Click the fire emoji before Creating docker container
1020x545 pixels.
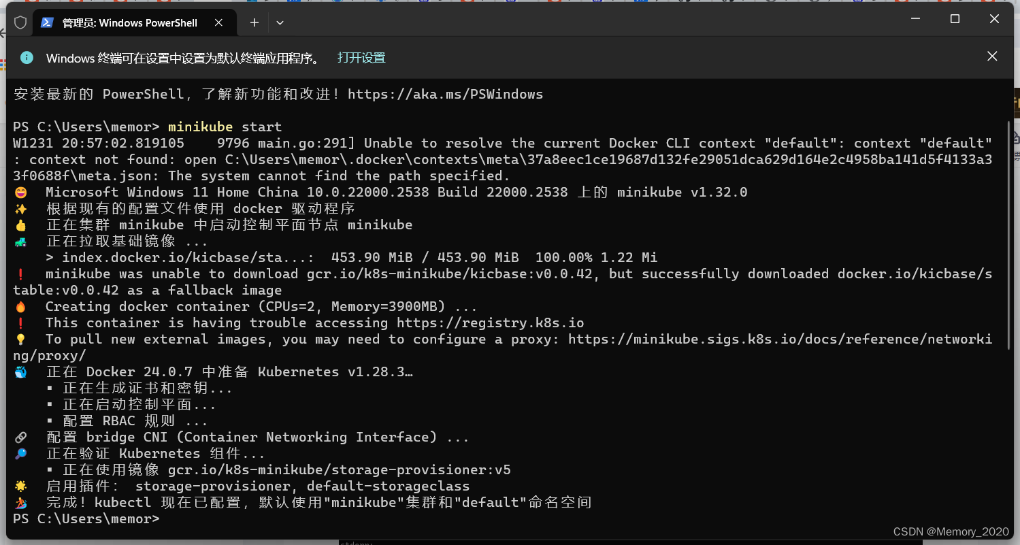point(20,307)
